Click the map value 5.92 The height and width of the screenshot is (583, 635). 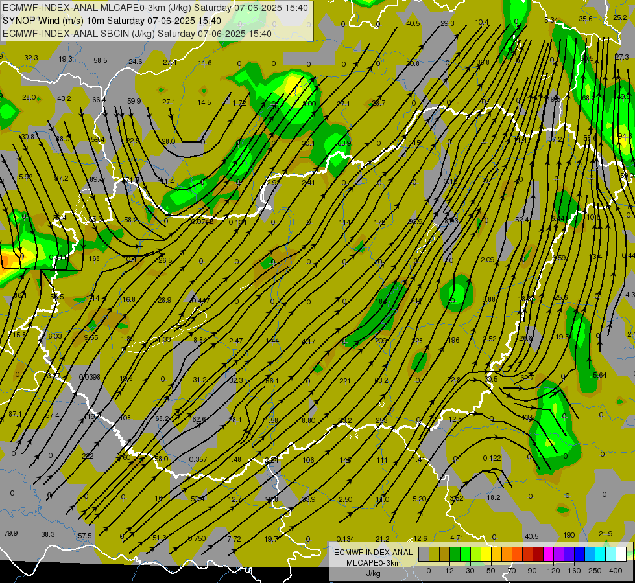coord(25,177)
